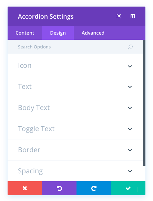The width and height of the screenshot is (153, 201).
Task: Switch to the Content tab
Action: pyautogui.click(x=25, y=33)
